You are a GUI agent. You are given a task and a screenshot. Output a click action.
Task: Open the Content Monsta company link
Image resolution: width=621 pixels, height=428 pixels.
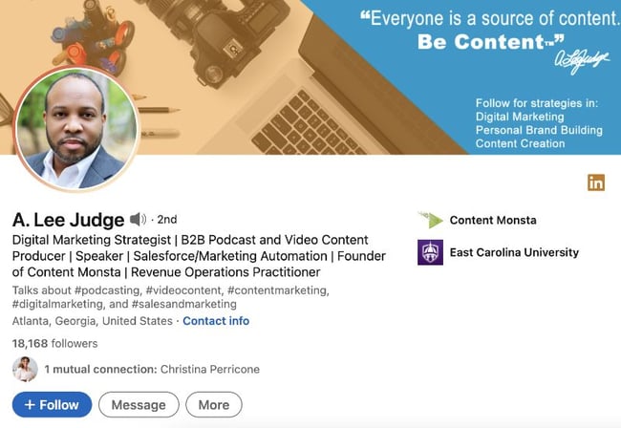click(x=493, y=220)
